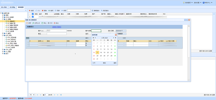Screen dimensions: 216x100
Task: Expand the 框架 tree folder
Action: pyautogui.click(x=3, y=15)
